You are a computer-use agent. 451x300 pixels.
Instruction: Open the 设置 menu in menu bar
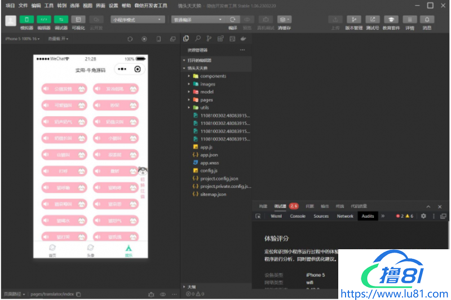pyautogui.click(x=113, y=5)
